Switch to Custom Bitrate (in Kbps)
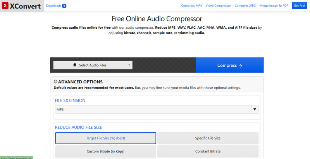310x159 pixels. tap(105, 151)
